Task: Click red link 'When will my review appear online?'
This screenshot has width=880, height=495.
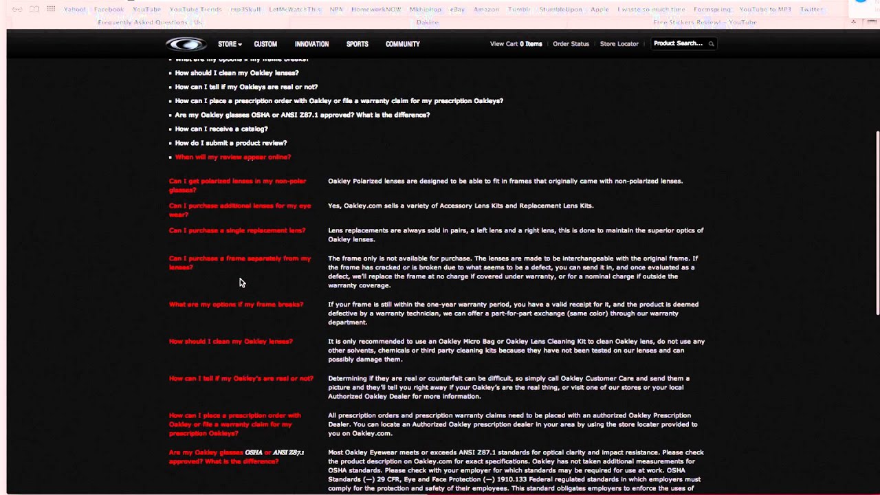Action: pyautogui.click(x=233, y=157)
